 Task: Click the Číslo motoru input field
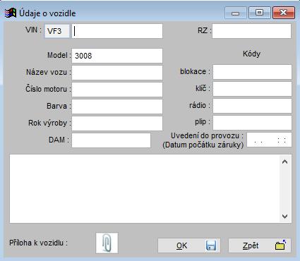tap(117, 90)
